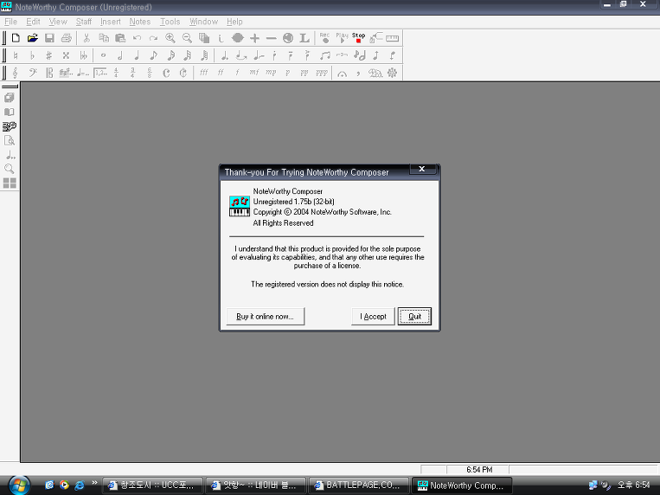Click the Buy it online now button
The width and height of the screenshot is (660, 495).
tap(266, 317)
